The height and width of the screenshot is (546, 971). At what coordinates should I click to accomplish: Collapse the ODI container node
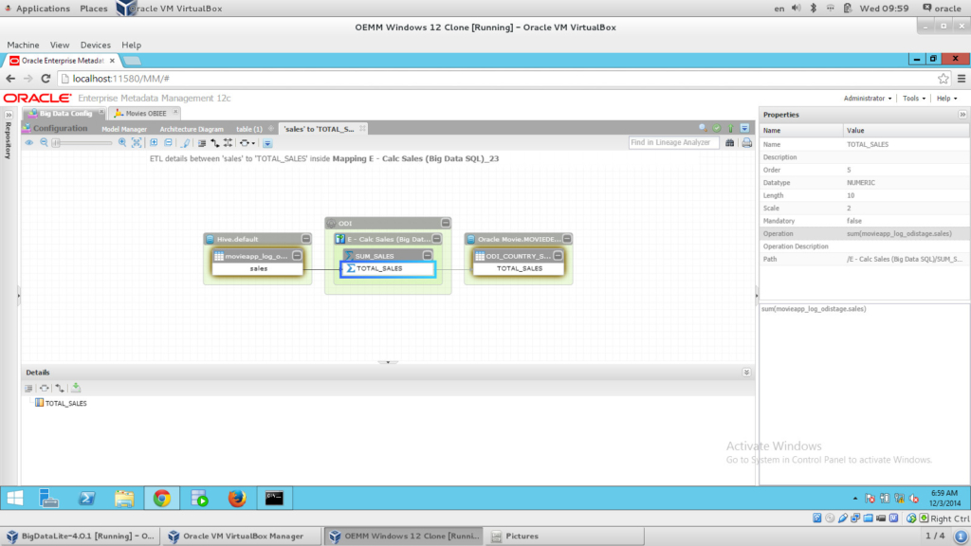[446, 223]
